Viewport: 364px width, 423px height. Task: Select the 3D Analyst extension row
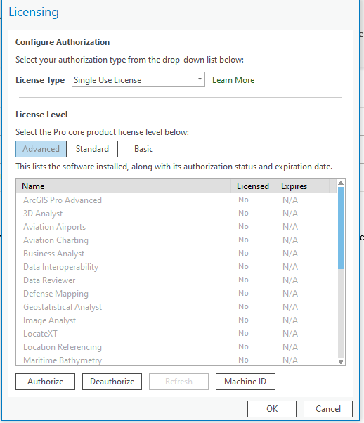(x=176, y=214)
